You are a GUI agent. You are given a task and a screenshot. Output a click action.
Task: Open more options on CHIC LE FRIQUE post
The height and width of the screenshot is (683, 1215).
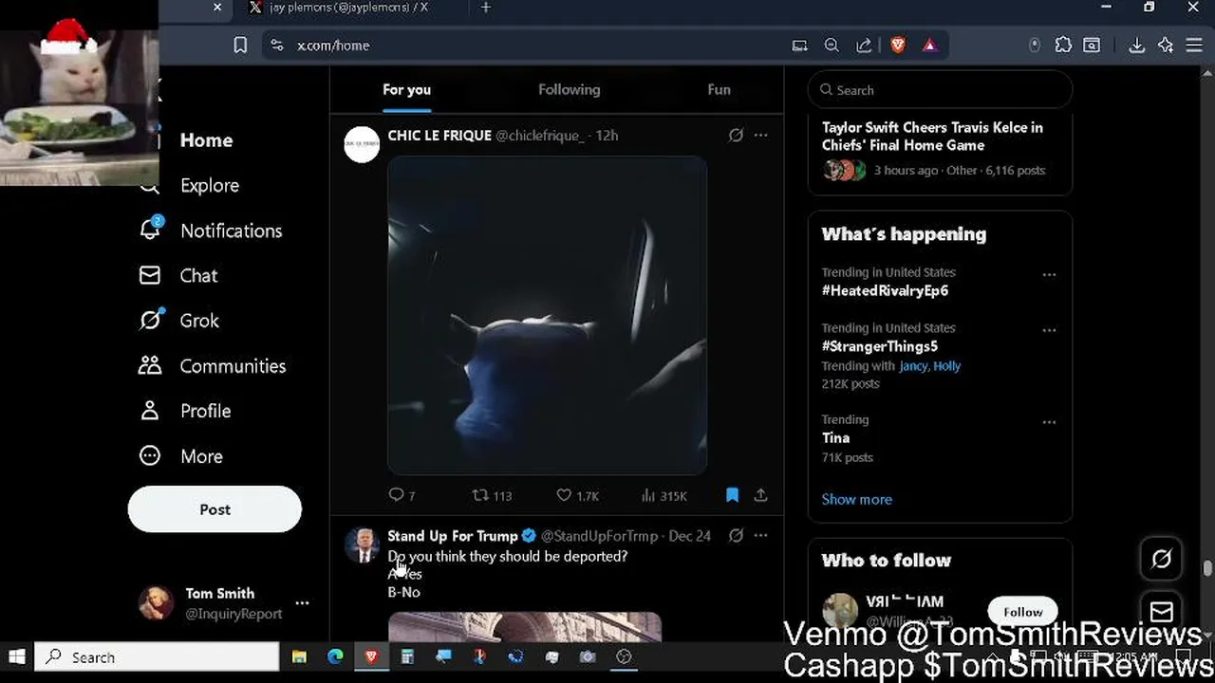point(760,136)
